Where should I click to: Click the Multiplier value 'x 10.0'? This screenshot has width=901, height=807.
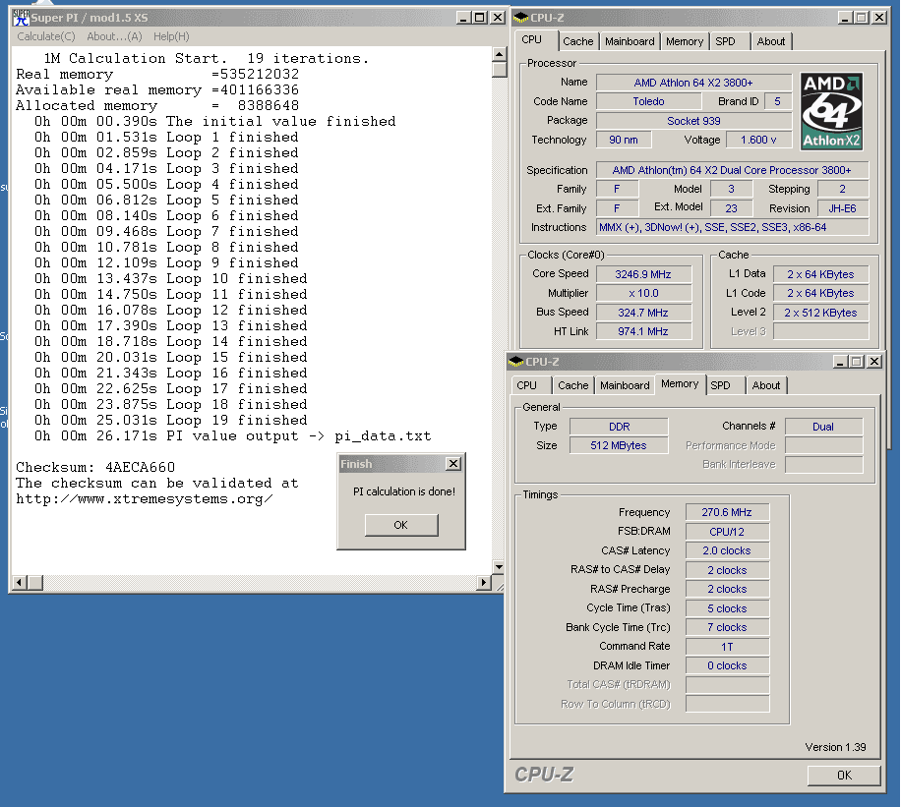click(643, 294)
